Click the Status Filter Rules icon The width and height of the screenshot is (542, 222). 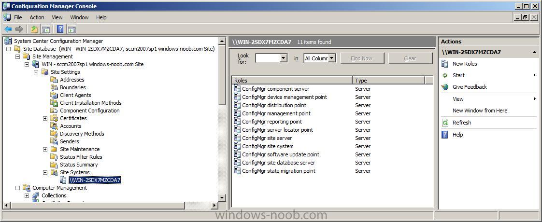click(54, 157)
